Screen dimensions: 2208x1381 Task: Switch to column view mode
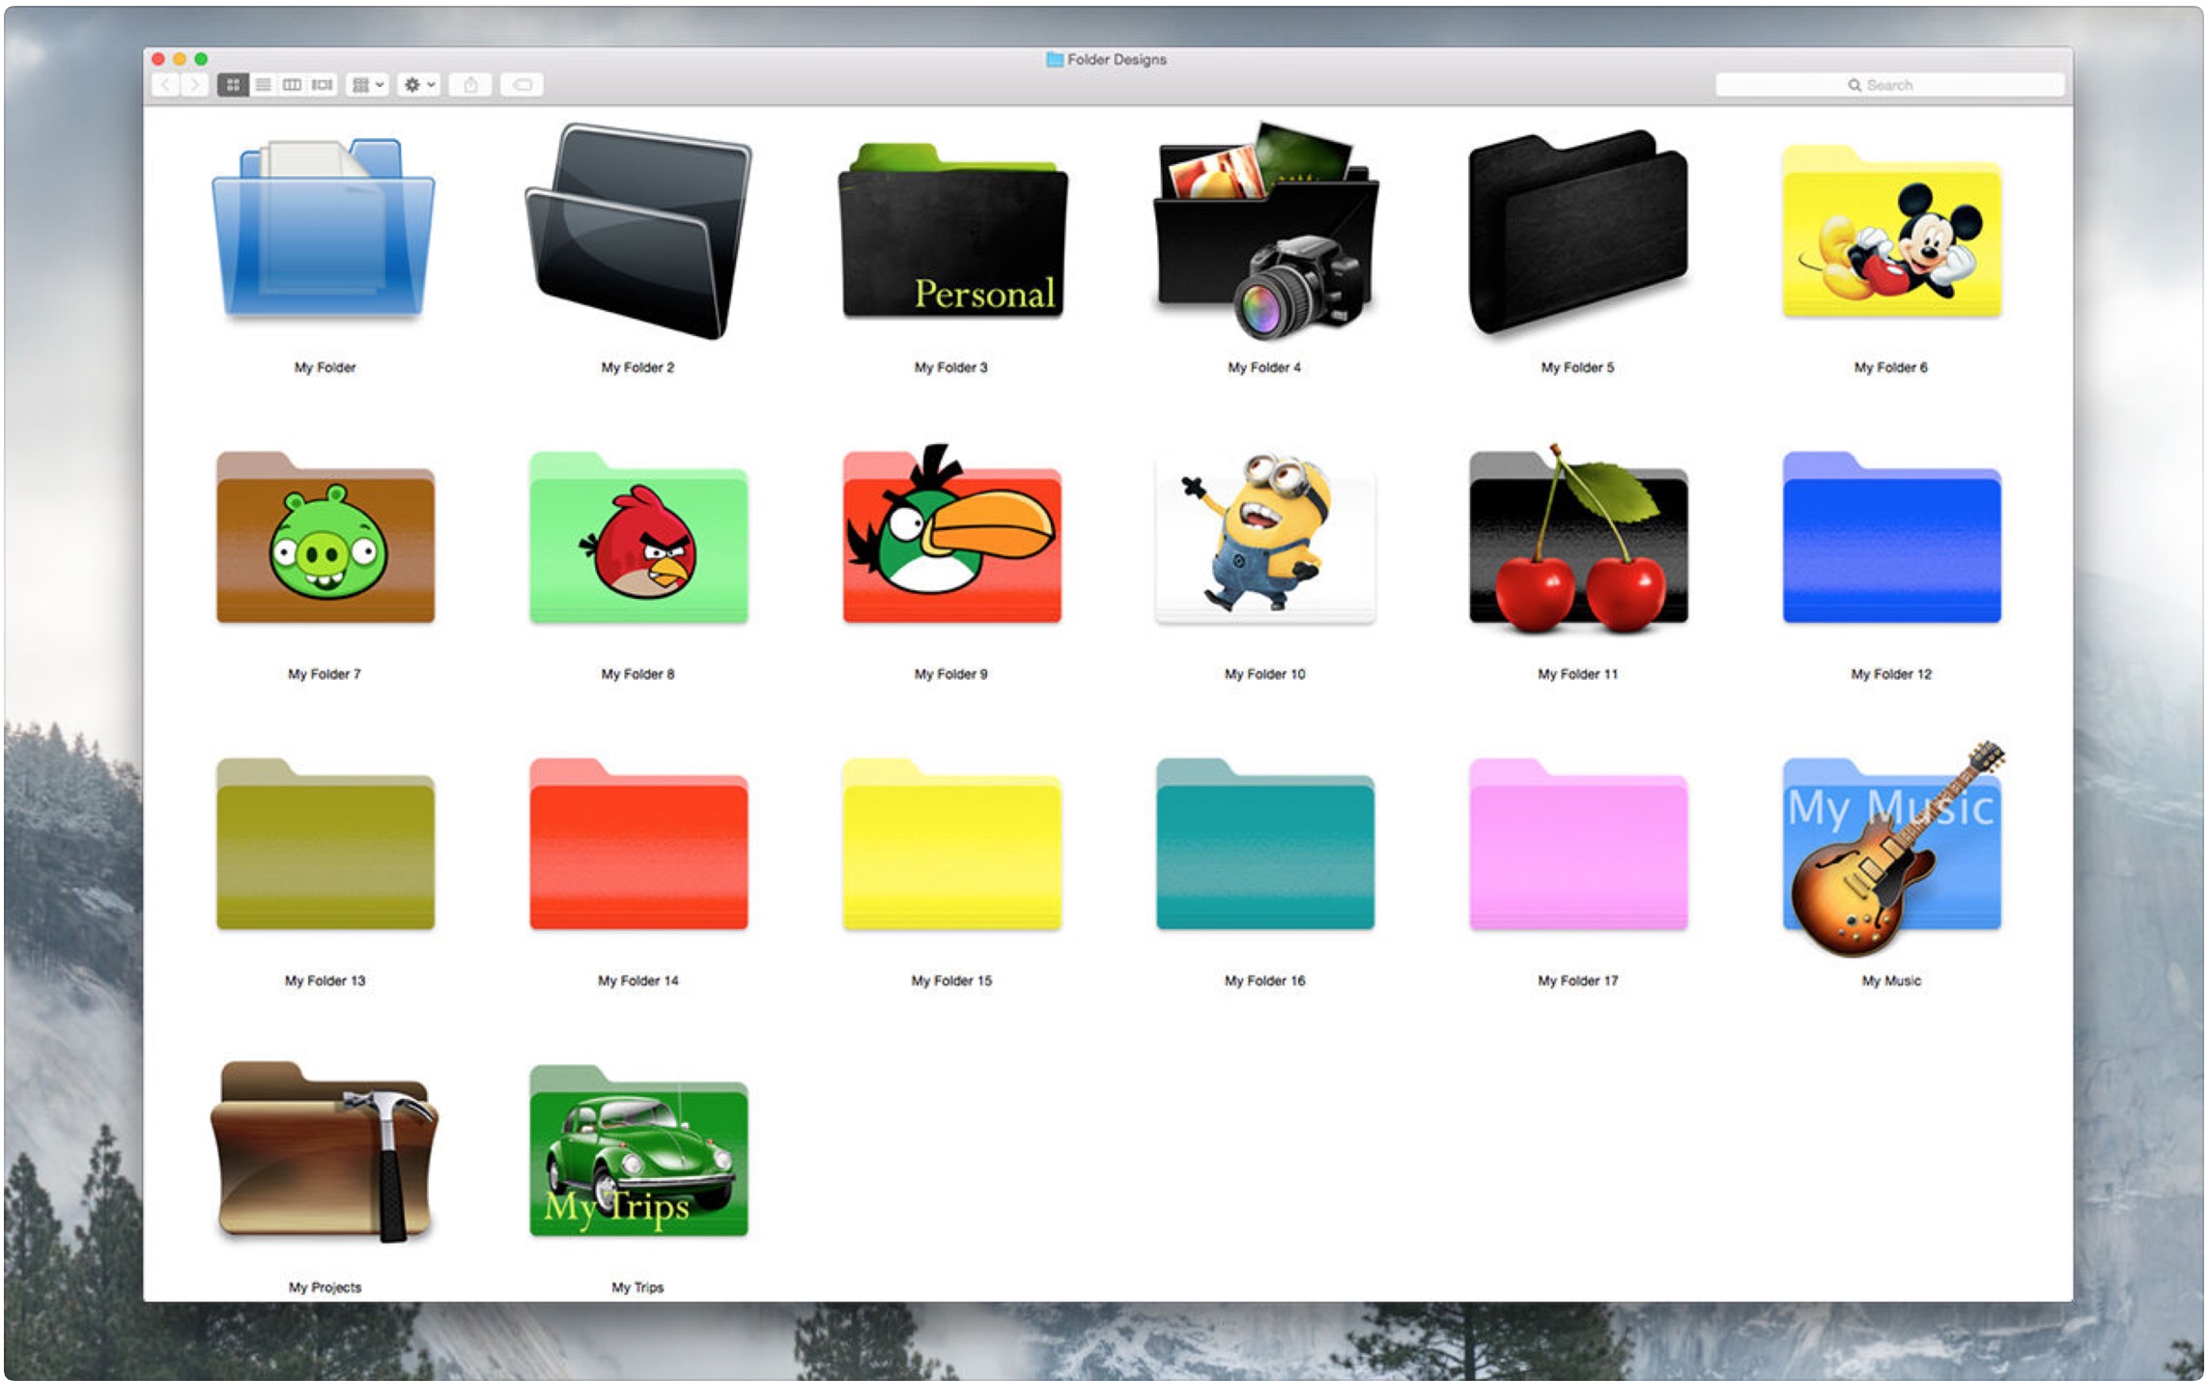click(x=292, y=85)
